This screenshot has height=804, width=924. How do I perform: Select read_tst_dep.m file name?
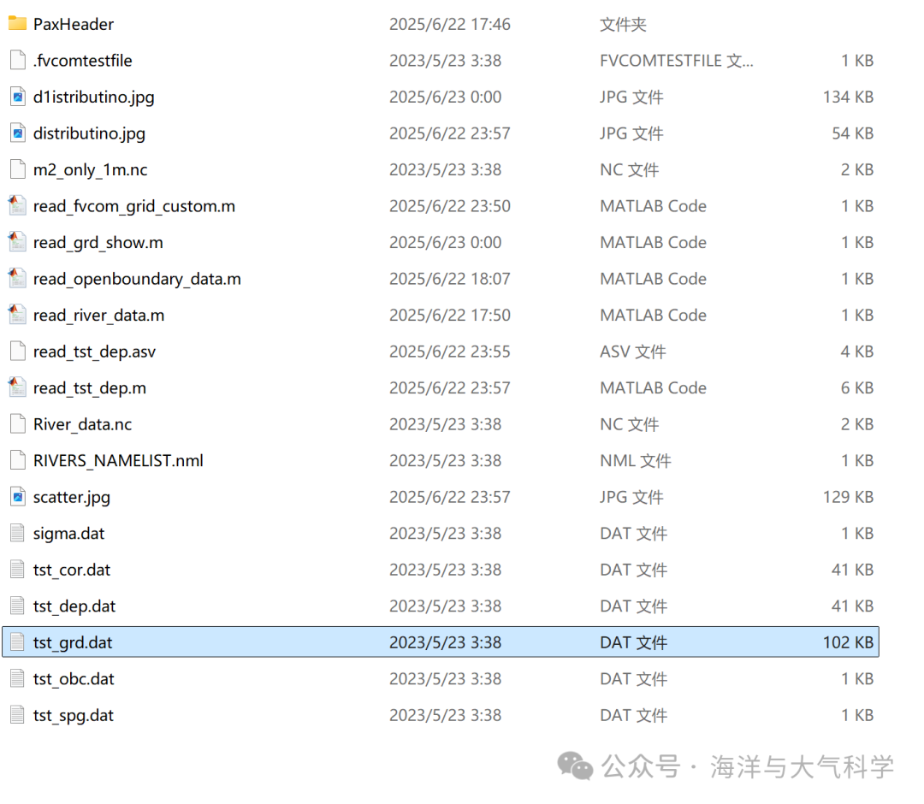coord(89,387)
